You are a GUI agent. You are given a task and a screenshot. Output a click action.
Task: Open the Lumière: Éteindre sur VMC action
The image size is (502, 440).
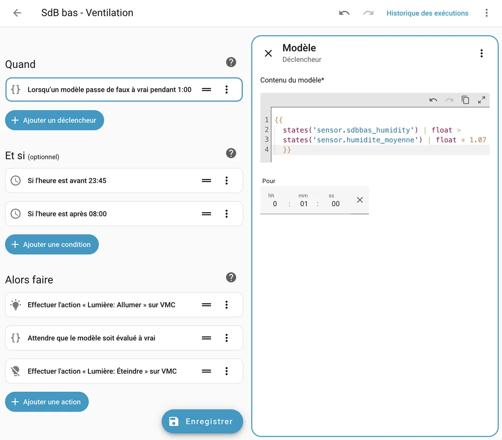coord(124,371)
